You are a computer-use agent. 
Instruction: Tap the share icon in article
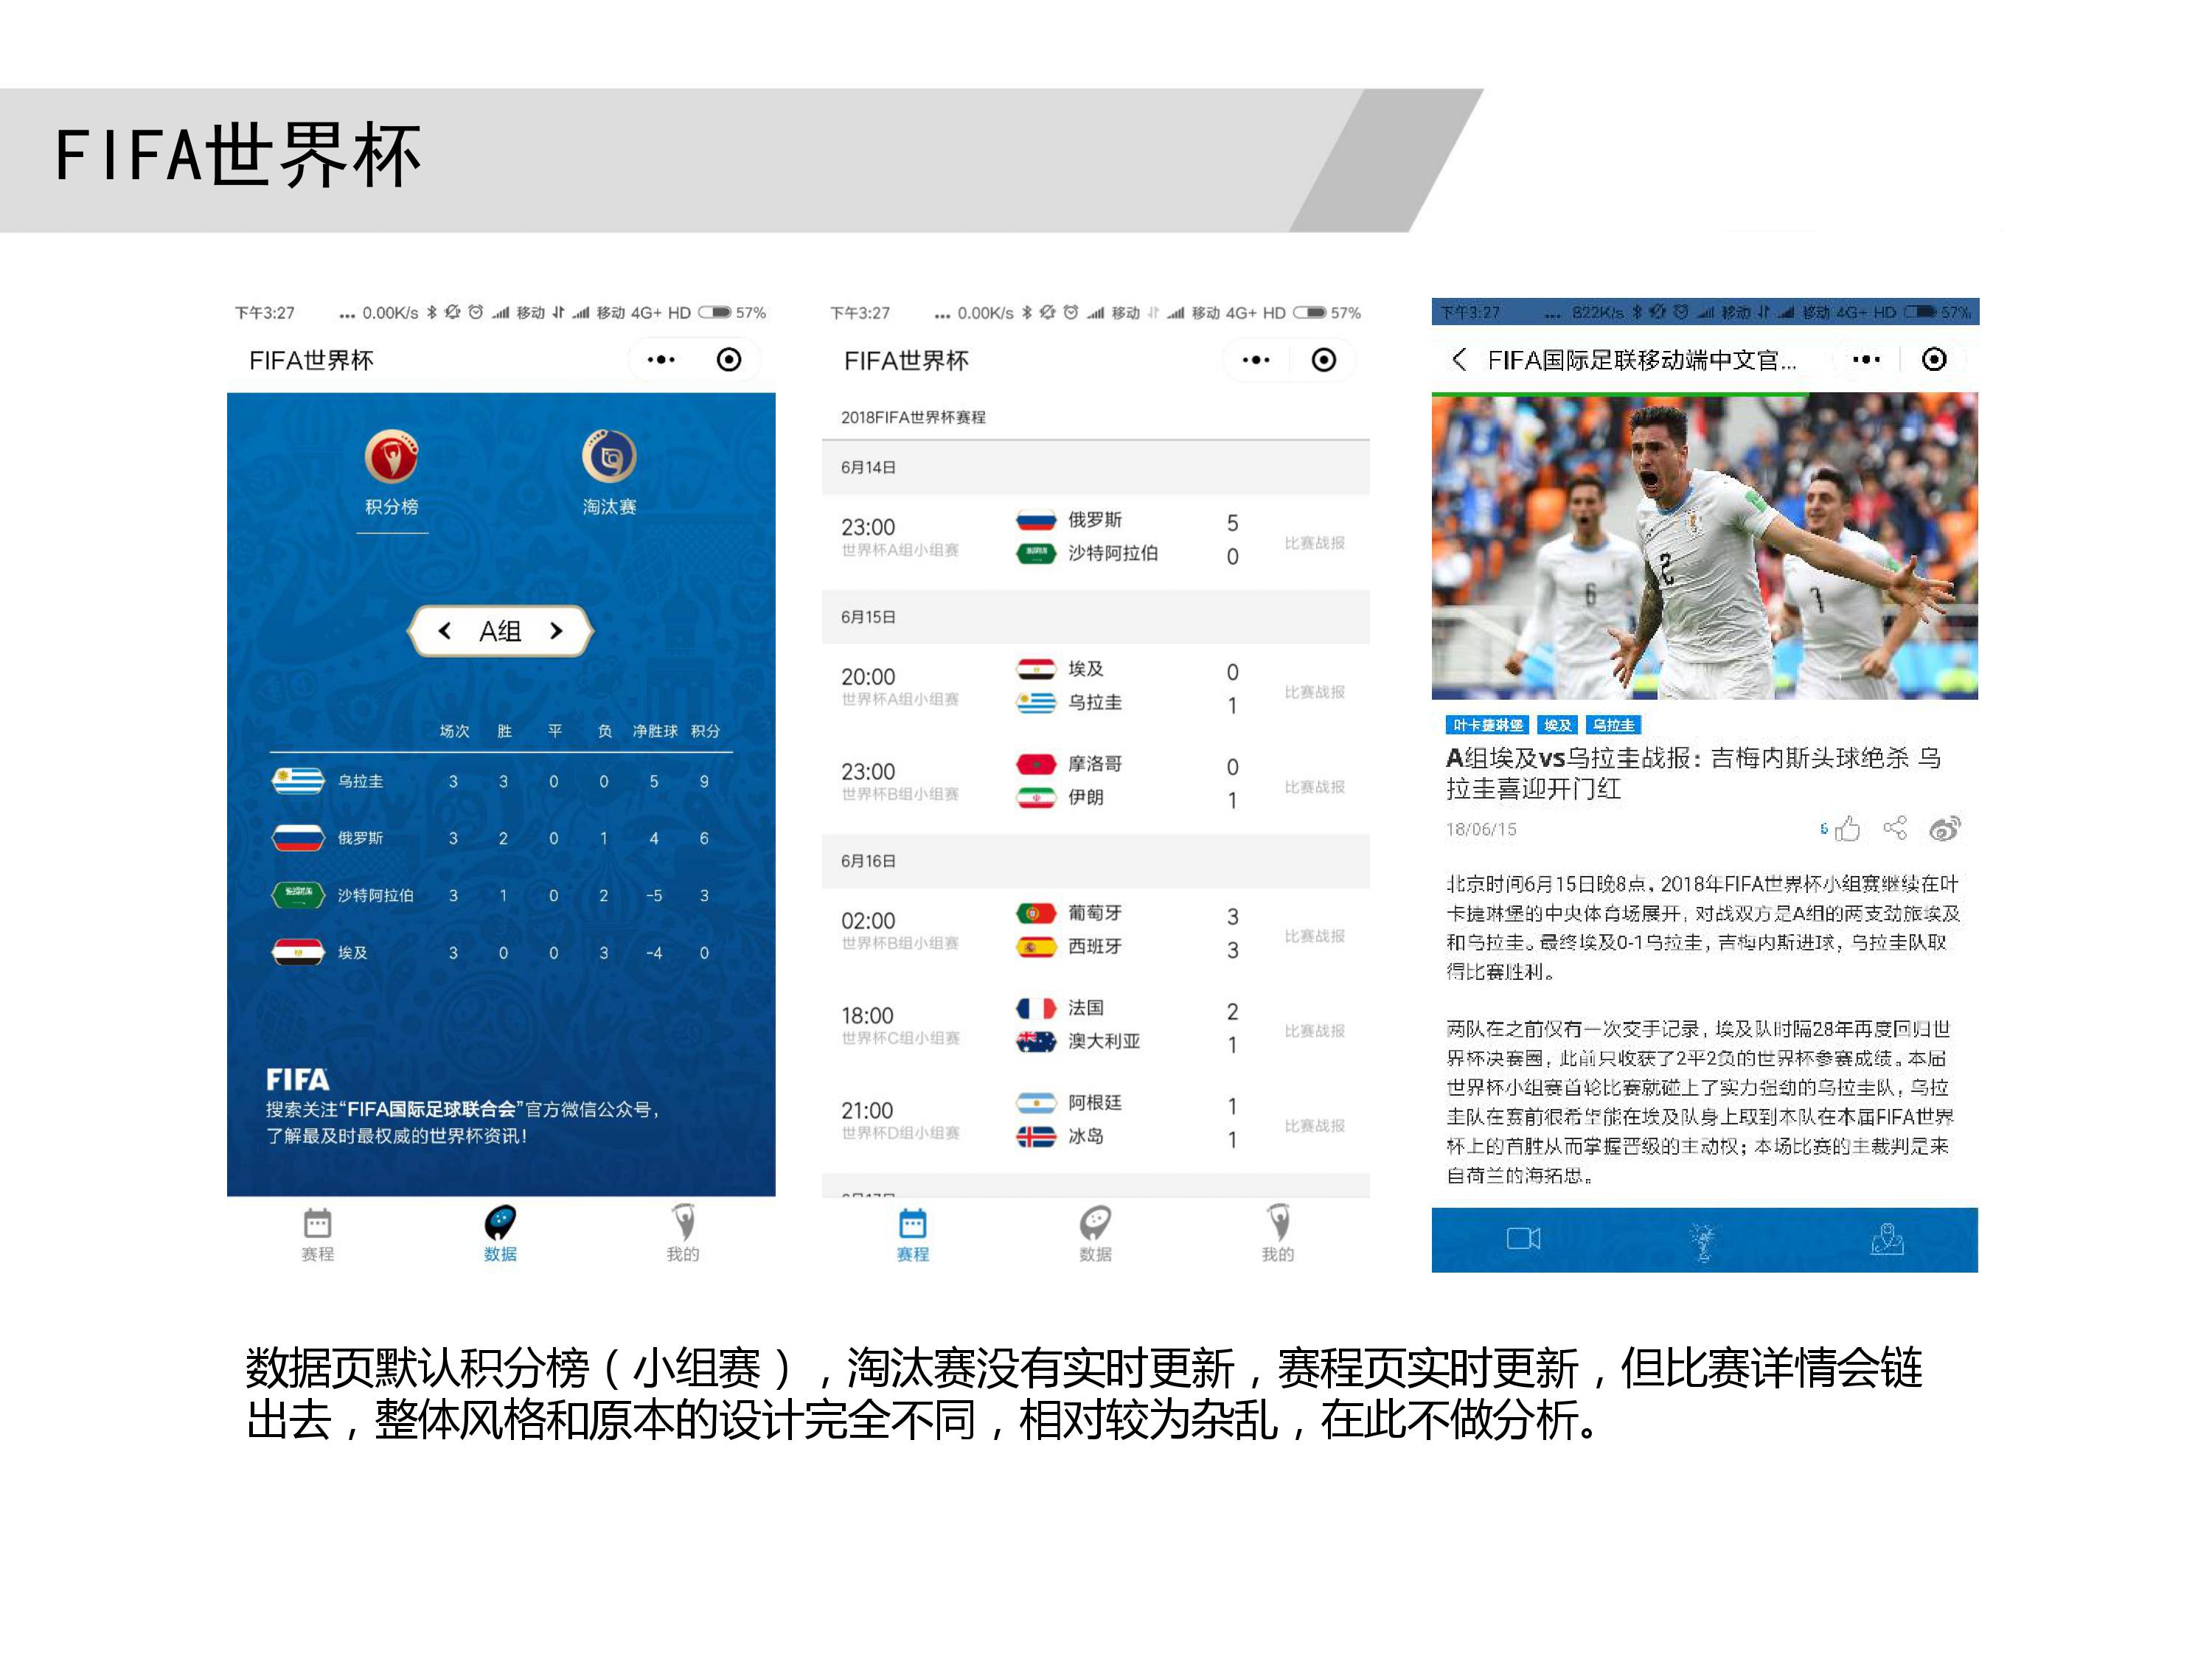(1895, 828)
